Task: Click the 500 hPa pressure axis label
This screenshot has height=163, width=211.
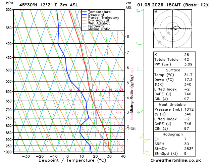Action: tap(9, 70)
